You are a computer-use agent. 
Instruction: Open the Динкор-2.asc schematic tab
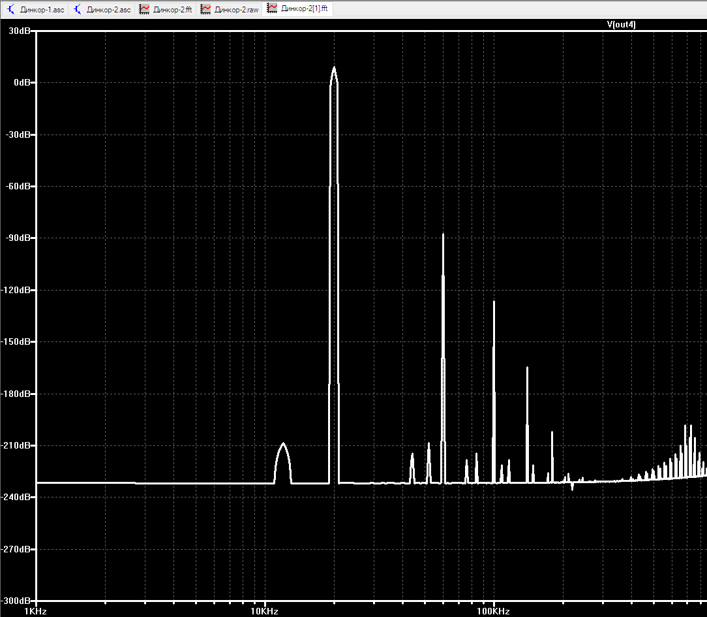click(x=102, y=10)
